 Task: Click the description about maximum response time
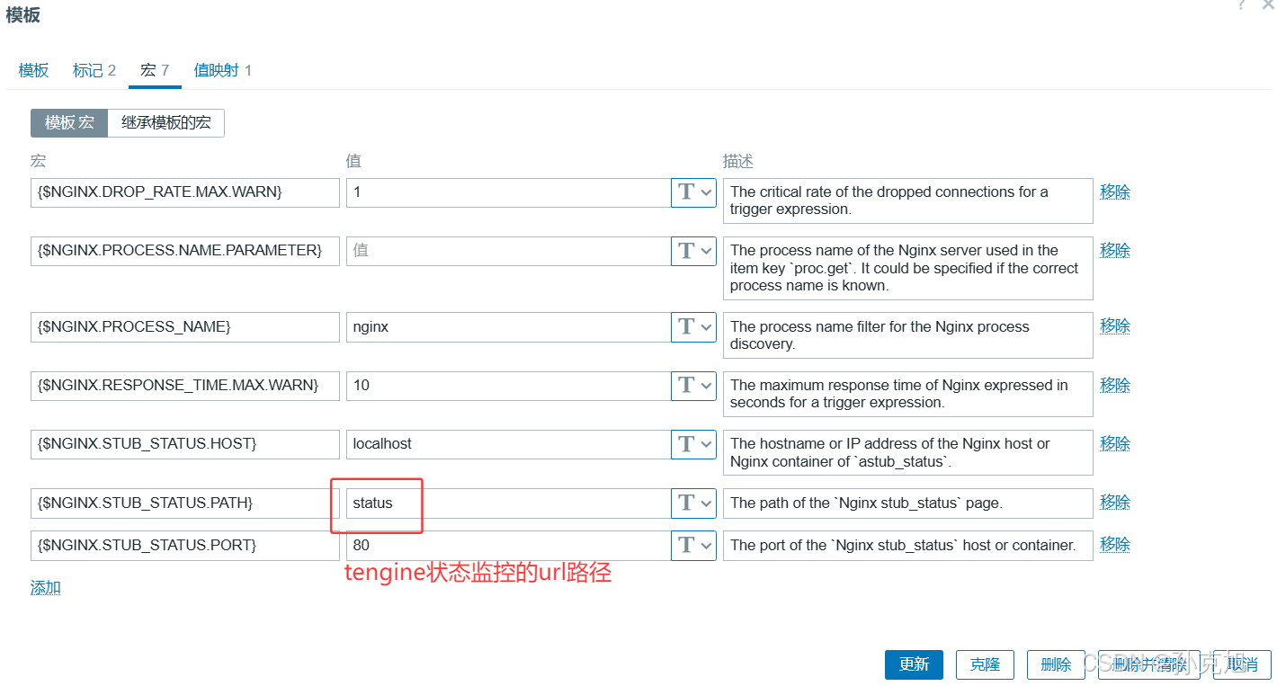(x=908, y=394)
